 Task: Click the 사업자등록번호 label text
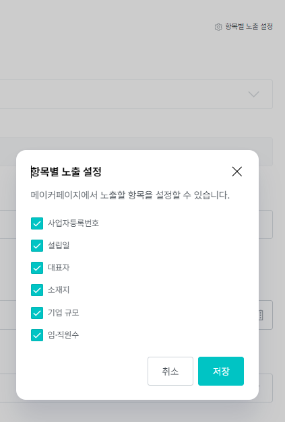point(73,223)
